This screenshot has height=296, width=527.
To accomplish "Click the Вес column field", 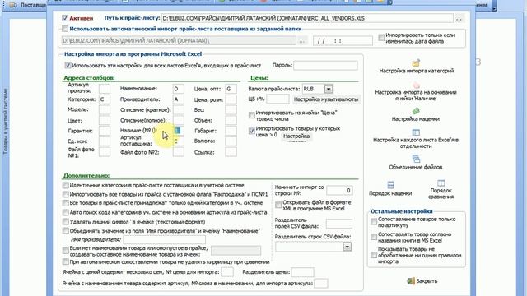I will [x=231, y=109].
